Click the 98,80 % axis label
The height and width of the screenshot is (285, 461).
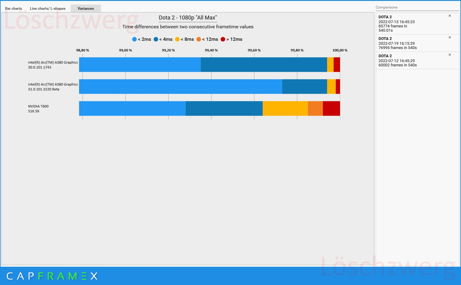pyautogui.click(x=82, y=50)
